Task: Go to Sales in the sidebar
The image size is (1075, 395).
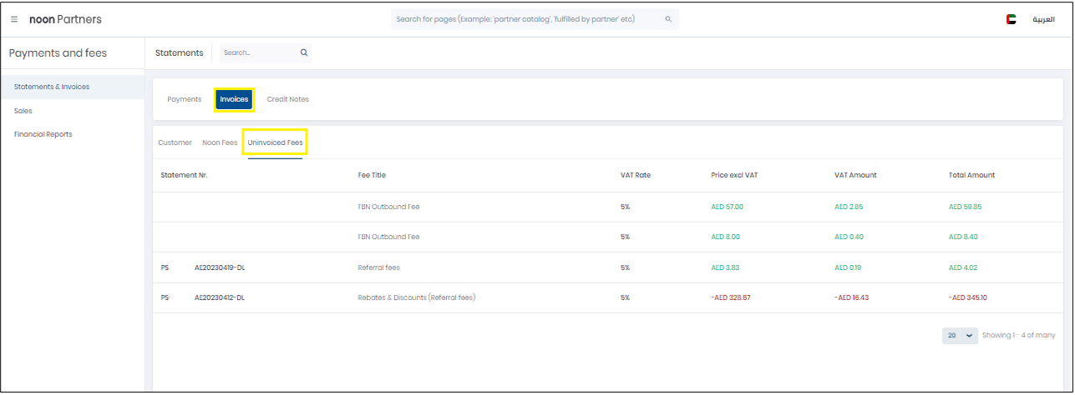Action: (23, 110)
